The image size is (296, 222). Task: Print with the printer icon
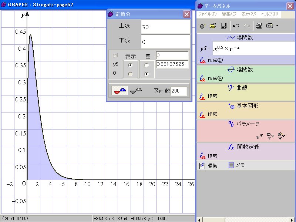[x=259, y=26]
